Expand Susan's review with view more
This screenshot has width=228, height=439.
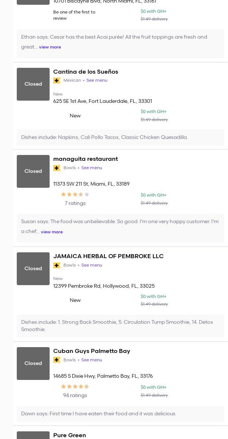[52, 232]
